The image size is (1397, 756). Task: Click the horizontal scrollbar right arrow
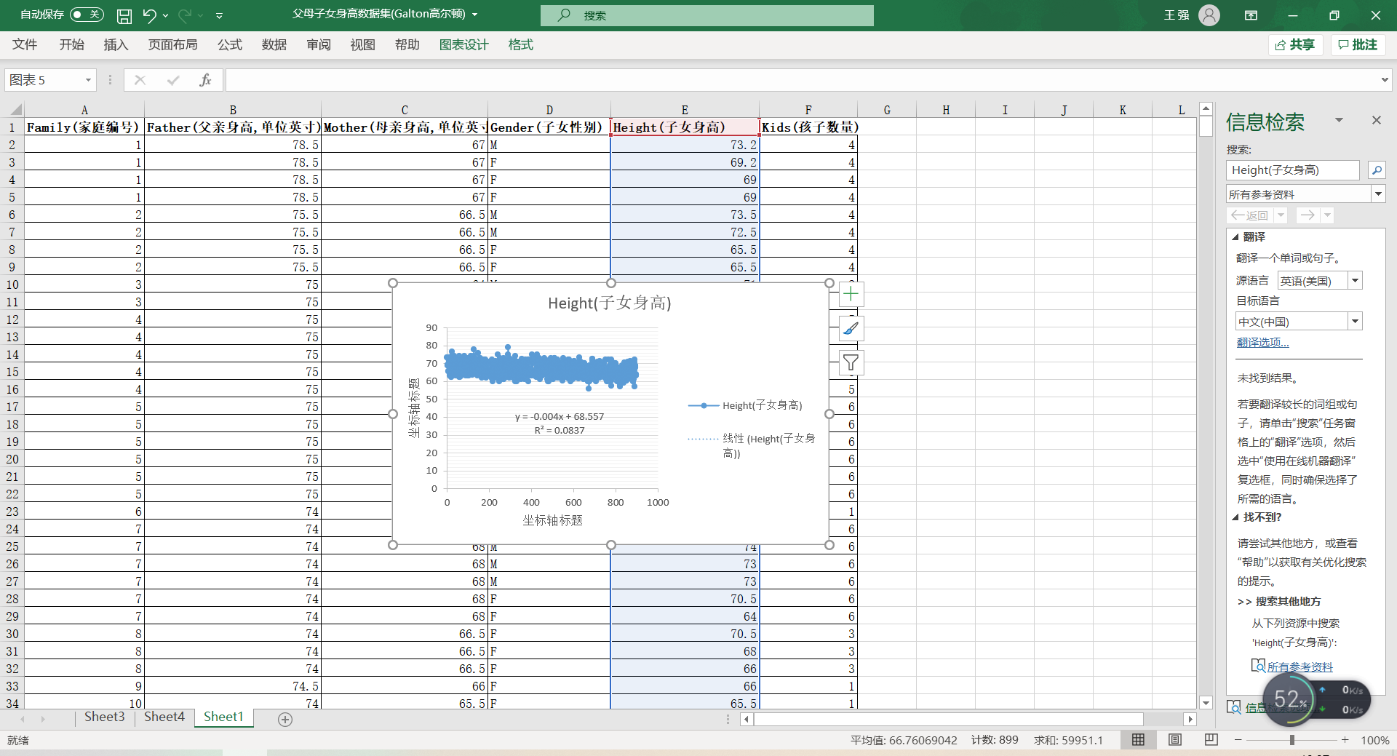tap(1190, 719)
